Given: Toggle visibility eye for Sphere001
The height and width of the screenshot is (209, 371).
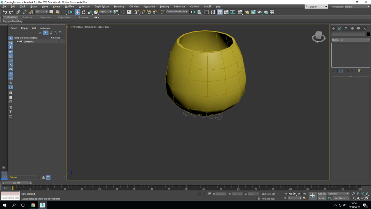Looking at the screenshot, I should tap(18, 42).
